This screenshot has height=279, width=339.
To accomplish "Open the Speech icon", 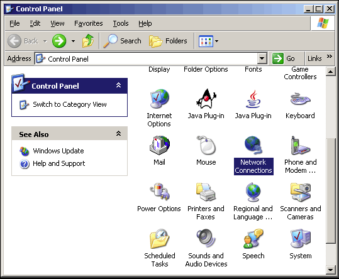I will tap(253, 239).
